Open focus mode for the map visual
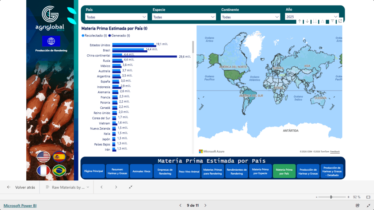The width and height of the screenshot is (374, 210). pos(340,21)
